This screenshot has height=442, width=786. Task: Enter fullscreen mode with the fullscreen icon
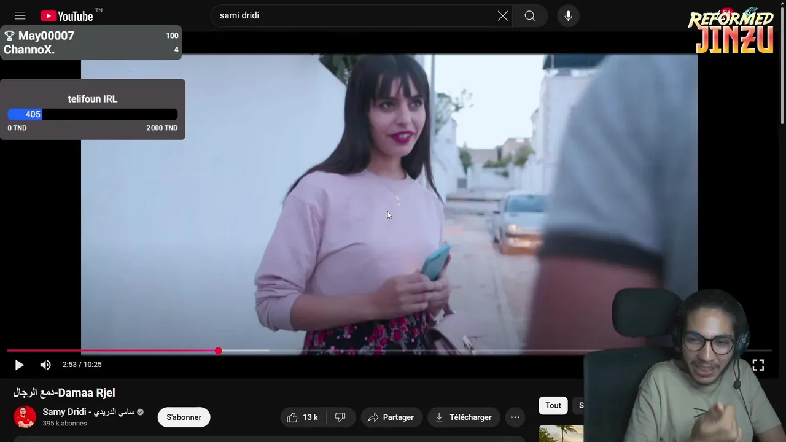(758, 365)
